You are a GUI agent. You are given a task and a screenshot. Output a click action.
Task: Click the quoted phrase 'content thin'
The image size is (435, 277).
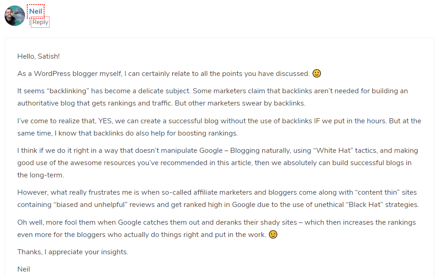coord(377,192)
